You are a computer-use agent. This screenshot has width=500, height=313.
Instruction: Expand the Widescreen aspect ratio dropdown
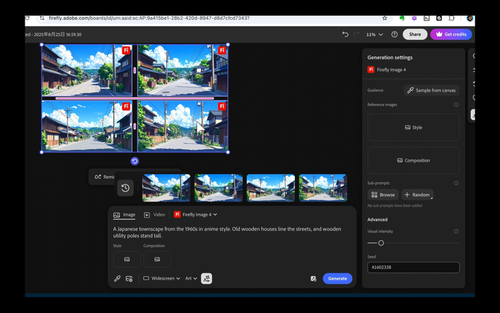[x=162, y=278]
